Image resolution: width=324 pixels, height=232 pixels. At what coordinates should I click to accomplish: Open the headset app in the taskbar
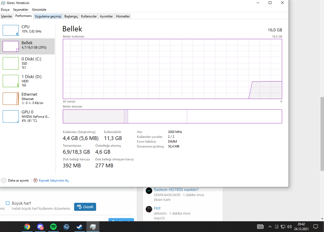[67, 227]
